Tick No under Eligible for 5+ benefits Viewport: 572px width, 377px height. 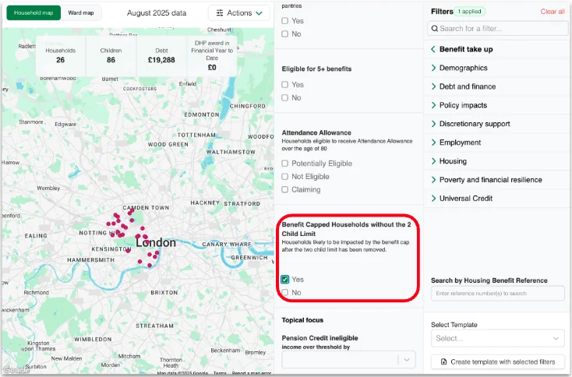285,98
